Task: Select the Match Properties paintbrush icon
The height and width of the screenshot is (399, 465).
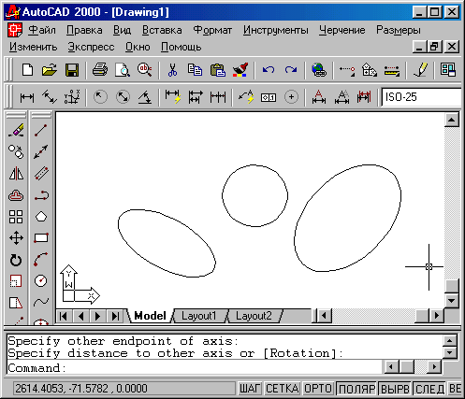Action: tap(240, 70)
